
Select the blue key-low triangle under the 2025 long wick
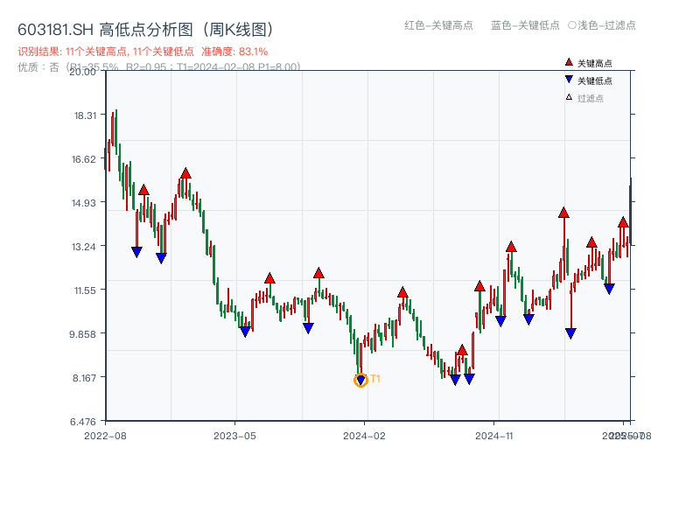570,333
